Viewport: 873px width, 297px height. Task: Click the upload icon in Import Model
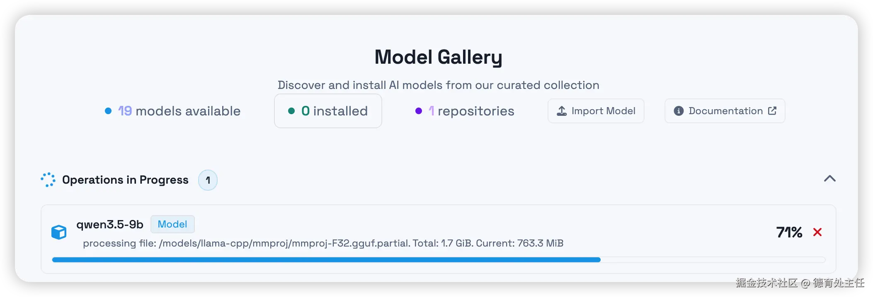[562, 111]
